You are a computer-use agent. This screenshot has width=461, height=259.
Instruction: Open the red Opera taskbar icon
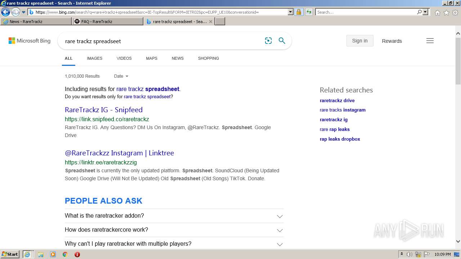click(77, 254)
